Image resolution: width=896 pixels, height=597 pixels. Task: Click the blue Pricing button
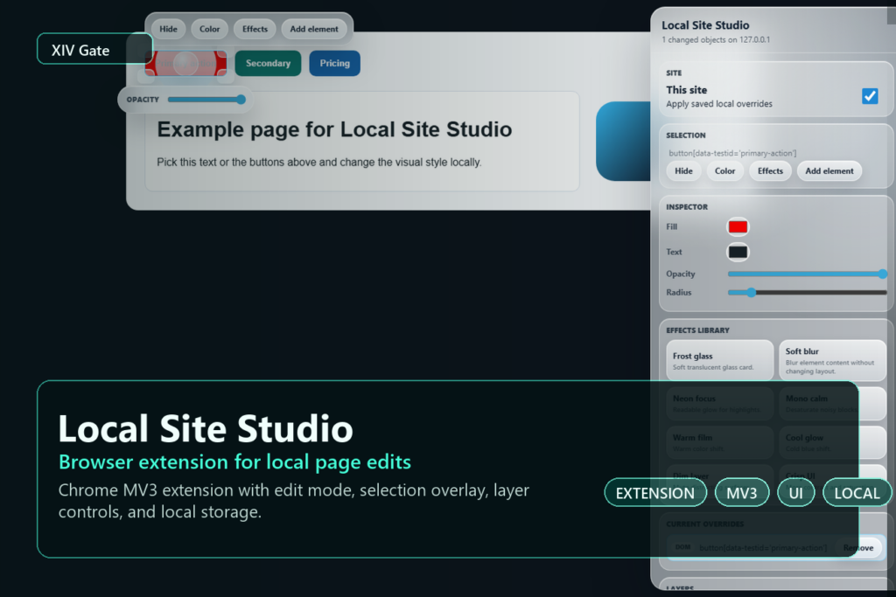(x=334, y=63)
